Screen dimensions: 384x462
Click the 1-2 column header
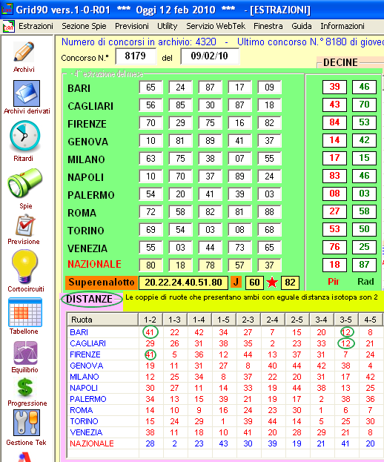click(x=150, y=320)
